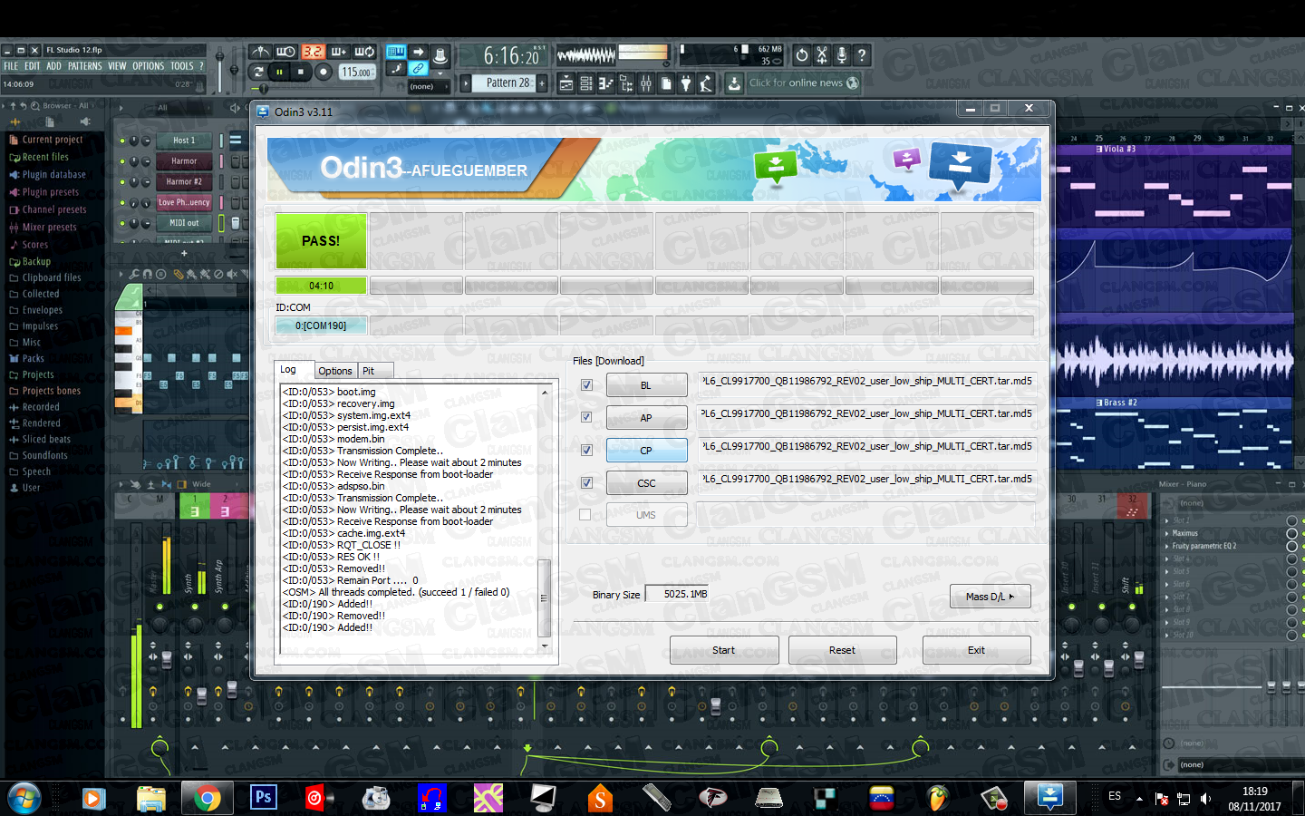
Task: Click the 0:[COM190] port indicator
Action: (x=321, y=325)
